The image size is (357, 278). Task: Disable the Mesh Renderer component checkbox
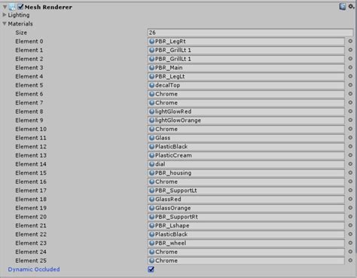pyautogui.click(x=20, y=7)
